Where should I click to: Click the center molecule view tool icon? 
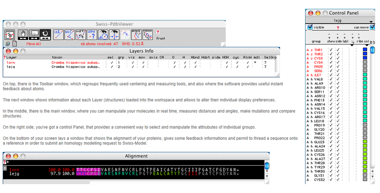click(x=10, y=35)
